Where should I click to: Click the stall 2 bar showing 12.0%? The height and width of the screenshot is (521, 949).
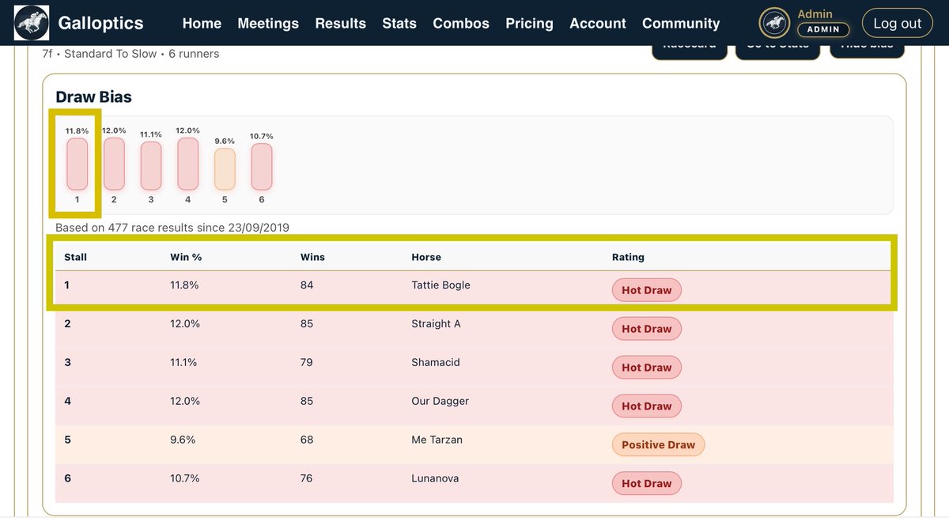113,164
